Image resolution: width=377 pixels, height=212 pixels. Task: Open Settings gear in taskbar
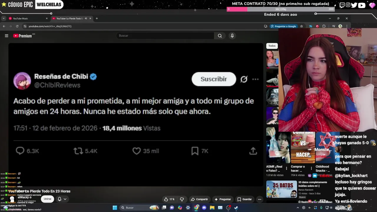pyautogui.click(x=188, y=208)
